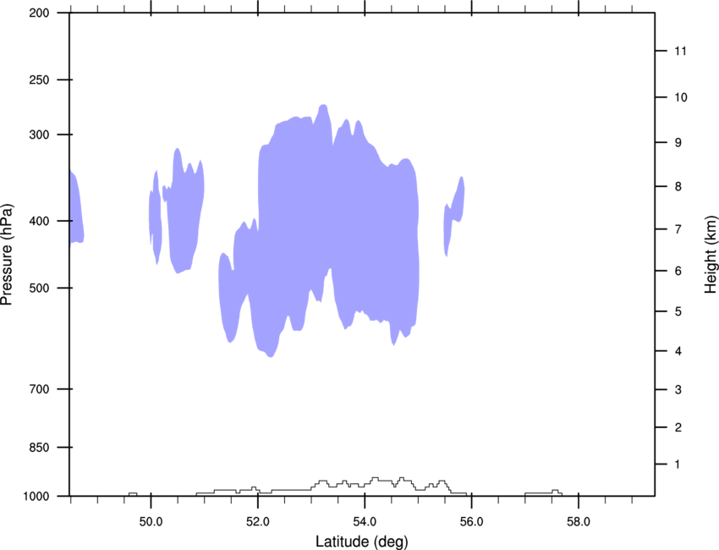Pick the 11 km height label
This screenshot has width=719, height=550.
680,51
